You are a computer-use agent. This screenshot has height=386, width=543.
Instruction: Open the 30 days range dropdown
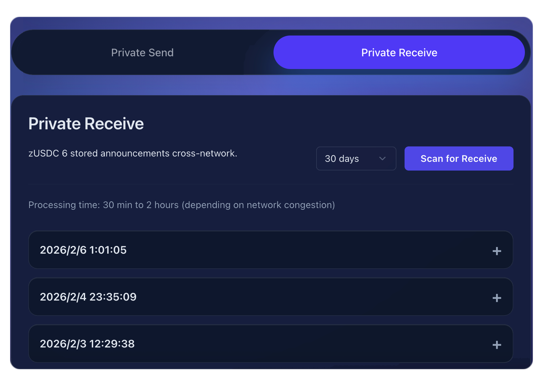click(356, 158)
